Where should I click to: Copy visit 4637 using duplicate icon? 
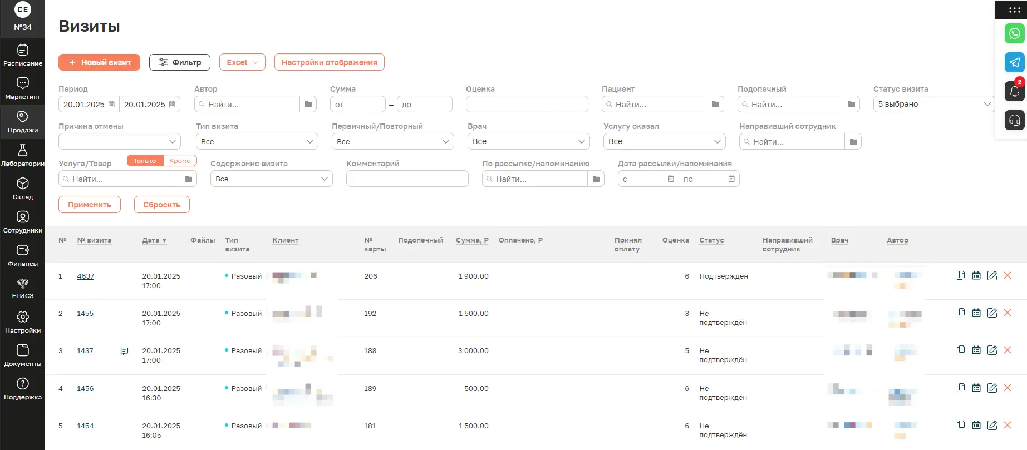pyautogui.click(x=961, y=275)
